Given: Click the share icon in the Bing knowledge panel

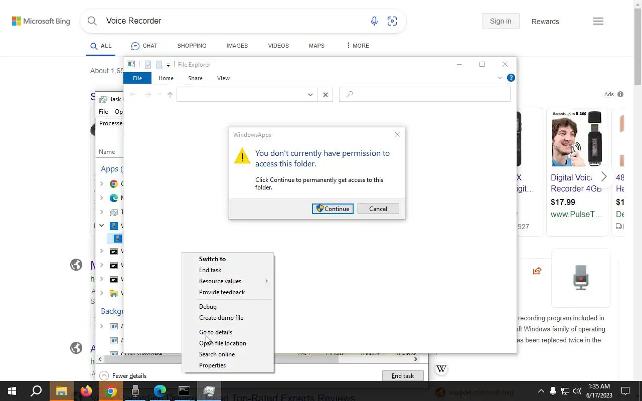Looking at the screenshot, I should click(537, 271).
